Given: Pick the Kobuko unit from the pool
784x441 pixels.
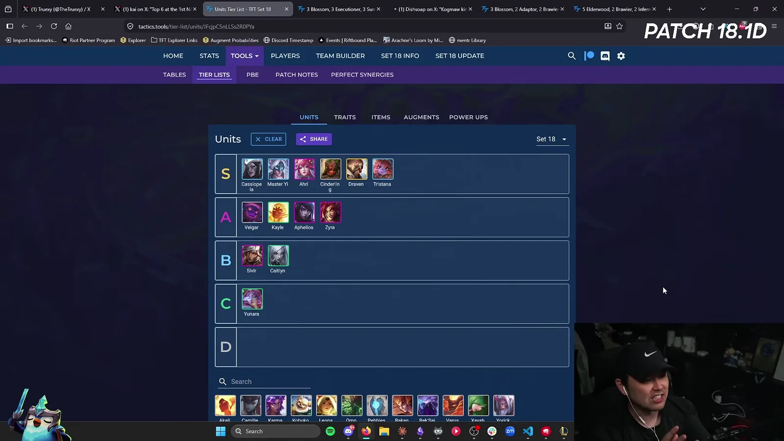Looking at the screenshot, I should click(301, 406).
